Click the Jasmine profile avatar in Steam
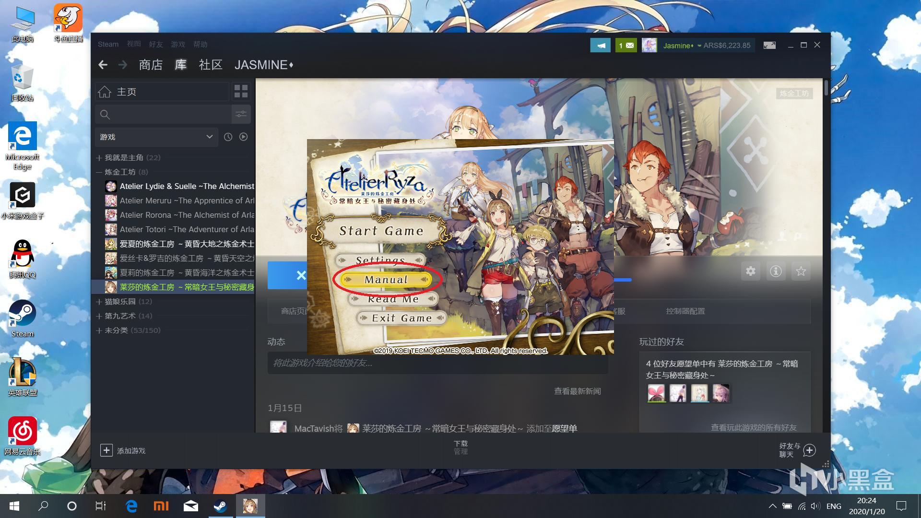The height and width of the screenshot is (518, 921). pyautogui.click(x=649, y=46)
